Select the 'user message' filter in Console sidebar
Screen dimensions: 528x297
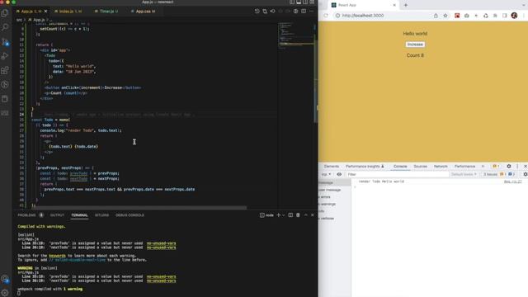[330, 190]
